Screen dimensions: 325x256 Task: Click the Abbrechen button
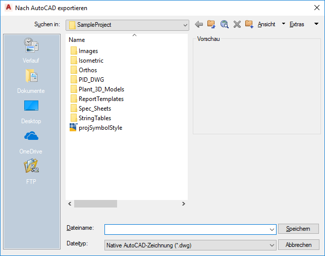point(298,245)
